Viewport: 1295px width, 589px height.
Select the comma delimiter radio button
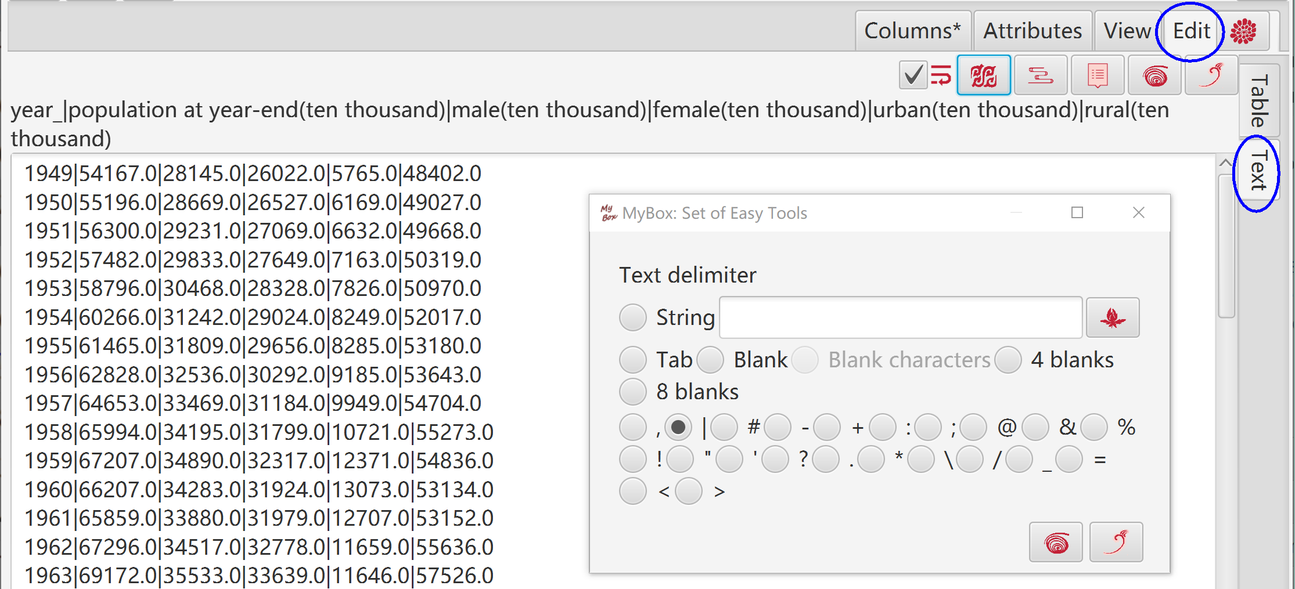point(633,428)
